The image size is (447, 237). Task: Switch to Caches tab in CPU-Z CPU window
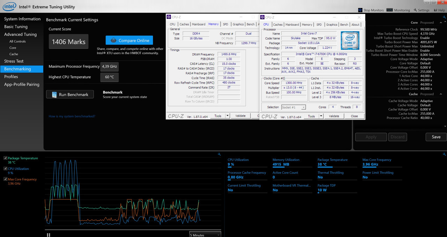(278, 24)
